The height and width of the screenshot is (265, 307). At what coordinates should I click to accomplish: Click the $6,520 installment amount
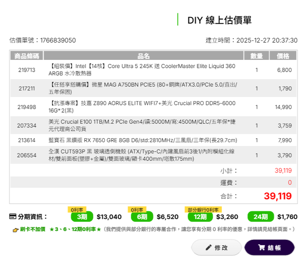pyautogui.click(x=168, y=217)
